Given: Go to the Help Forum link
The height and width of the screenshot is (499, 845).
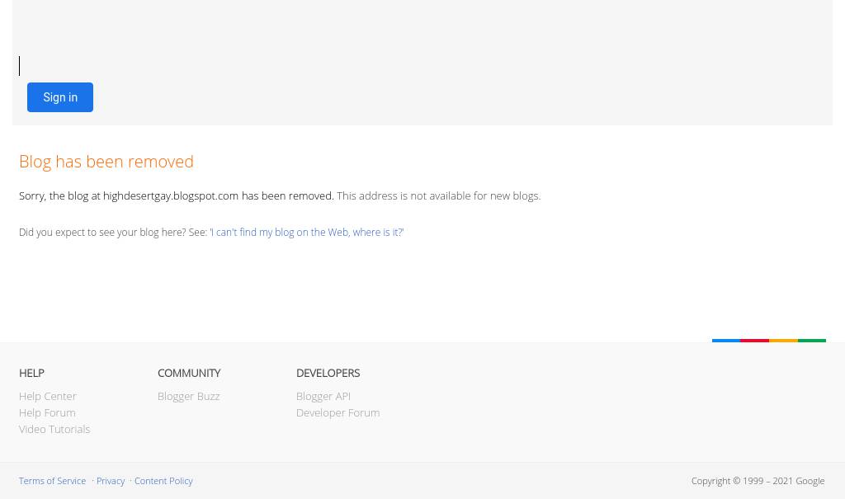Looking at the screenshot, I should click(47, 412).
